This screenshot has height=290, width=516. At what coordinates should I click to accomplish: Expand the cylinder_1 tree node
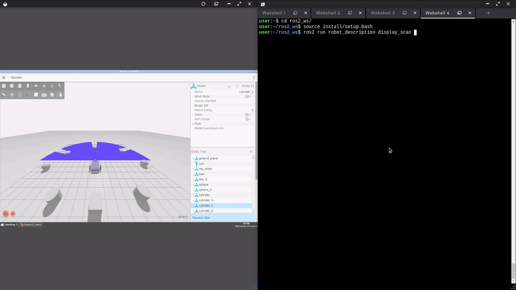pos(193,205)
